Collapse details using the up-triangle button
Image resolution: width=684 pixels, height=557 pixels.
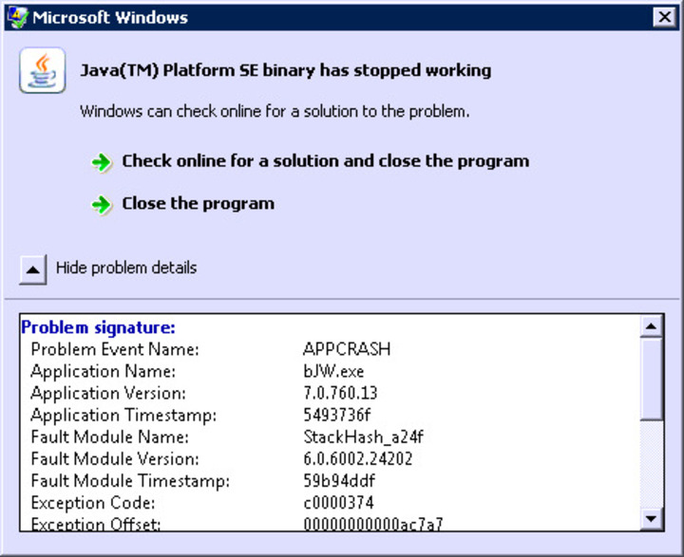[33, 269]
